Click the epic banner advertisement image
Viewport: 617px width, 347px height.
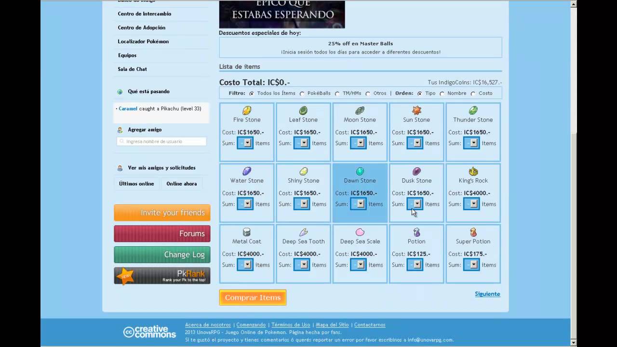[282, 14]
